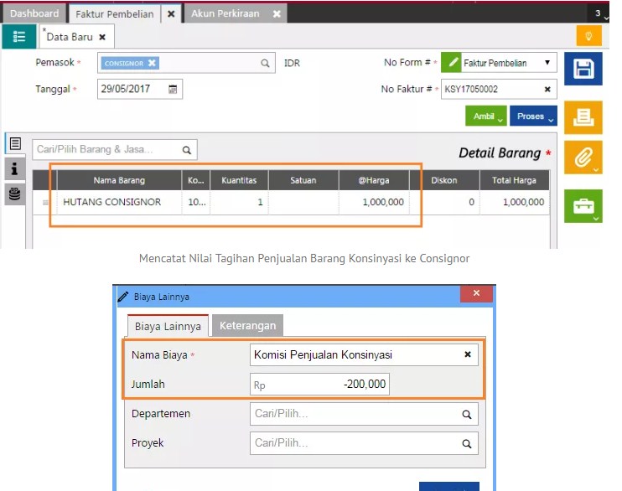Switch to the Akun Perkiraan tab
622x491 pixels.
(x=226, y=13)
